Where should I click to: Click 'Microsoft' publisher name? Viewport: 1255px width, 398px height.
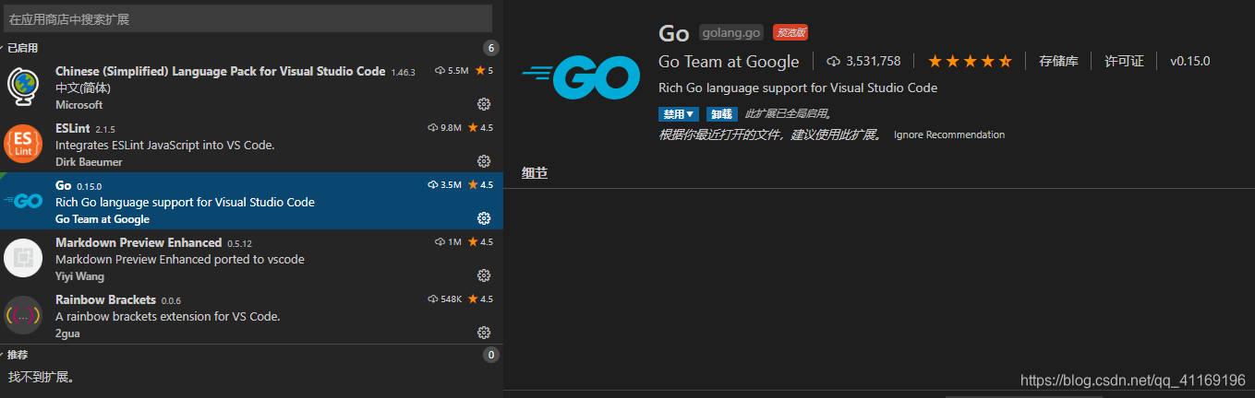coord(79,105)
